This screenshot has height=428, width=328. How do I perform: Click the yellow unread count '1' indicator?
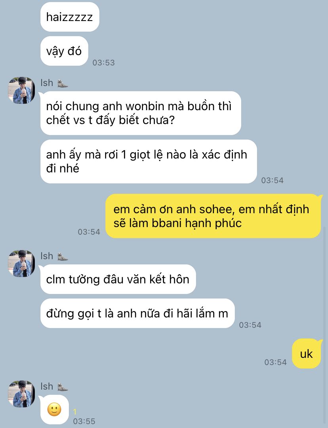pos(75,412)
